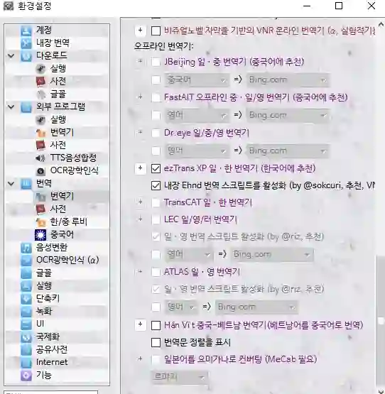Click the 번역 section icon
Viewport: 385px width, 394px height.
coord(26,183)
